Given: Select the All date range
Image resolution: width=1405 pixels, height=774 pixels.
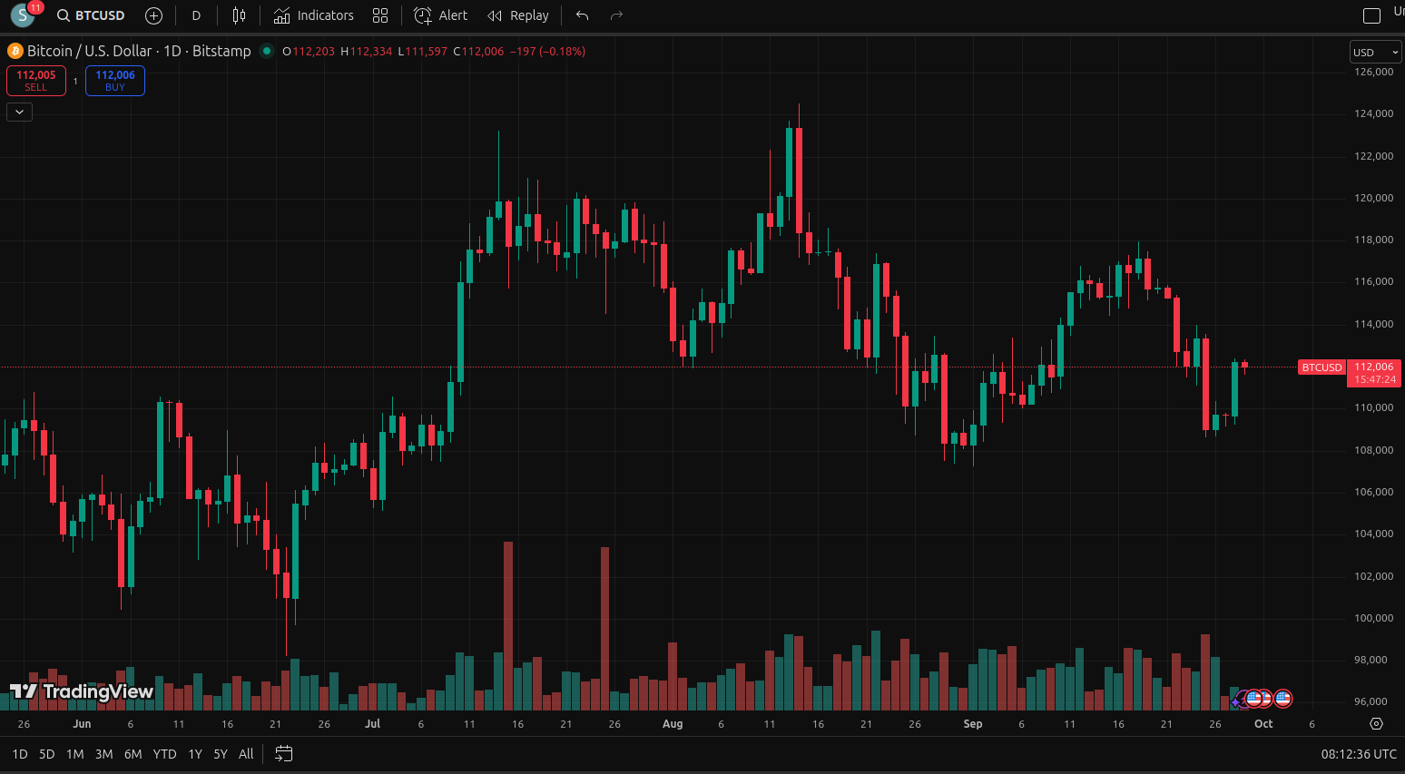Looking at the screenshot, I should tap(246, 754).
